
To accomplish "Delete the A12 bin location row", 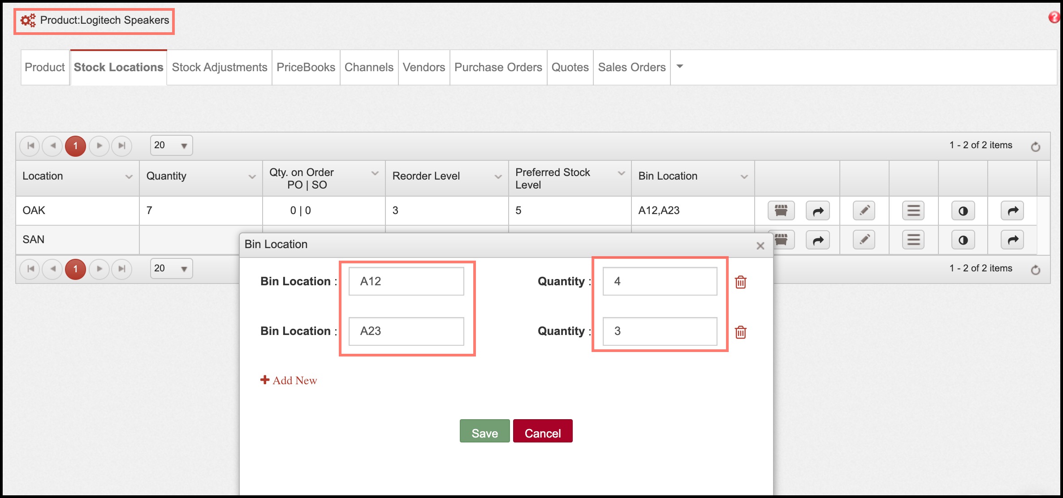I will [740, 282].
